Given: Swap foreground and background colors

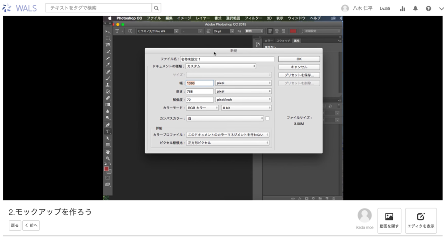Looking at the screenshot, I should [110, 164].
